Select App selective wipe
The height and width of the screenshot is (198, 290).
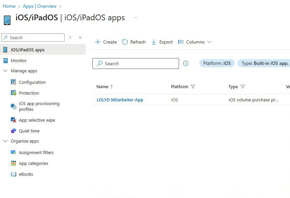(37, 120)
